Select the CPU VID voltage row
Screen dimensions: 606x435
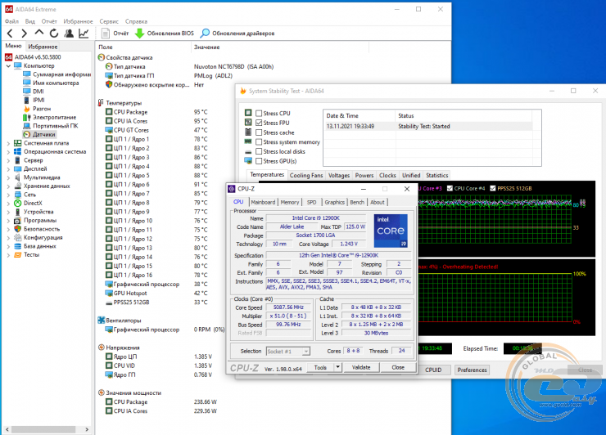point(159,365)
